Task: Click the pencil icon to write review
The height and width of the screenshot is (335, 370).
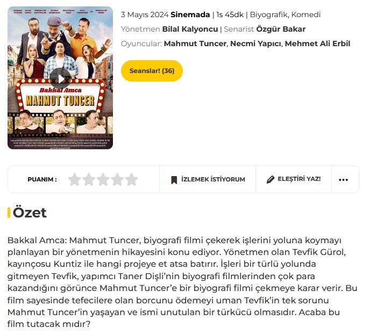Action: click(271, 179)
